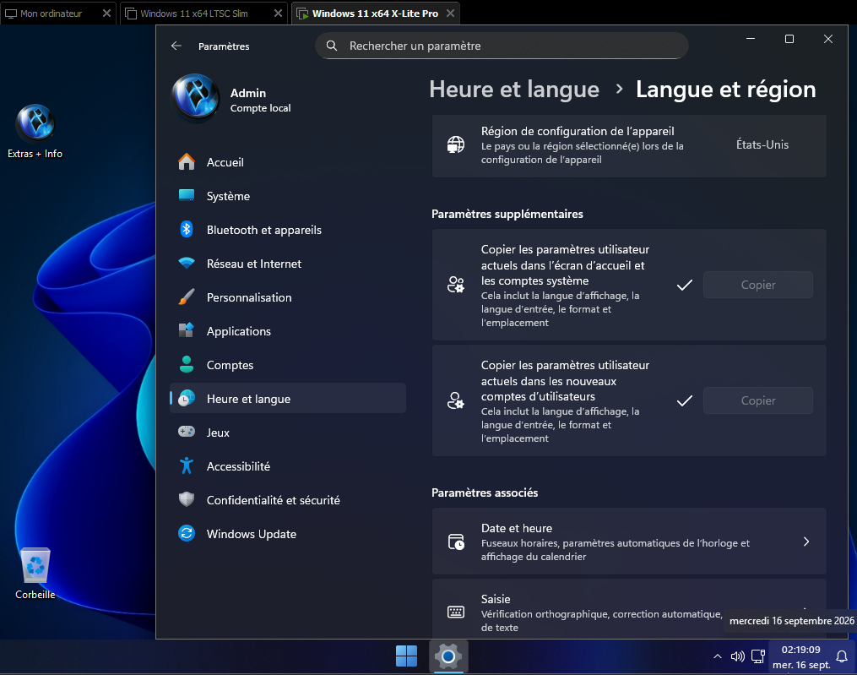Click the user-gear icon for new users copy
Viewport: 857px width, 675px height.
tap(456, 400)
